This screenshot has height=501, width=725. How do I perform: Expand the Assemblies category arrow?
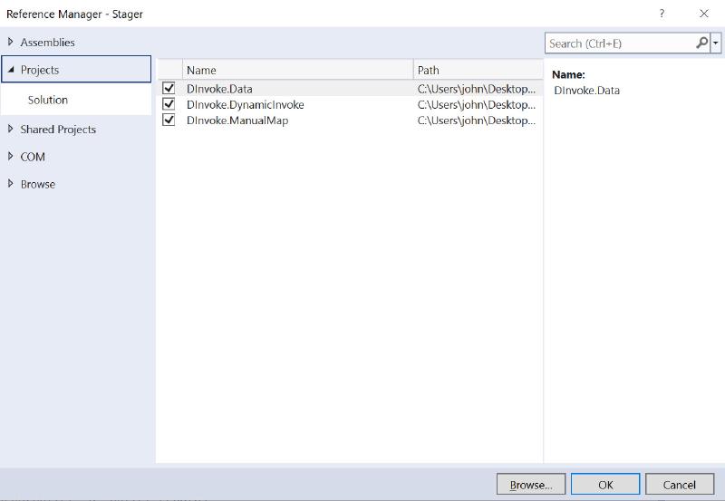point(11,42)
